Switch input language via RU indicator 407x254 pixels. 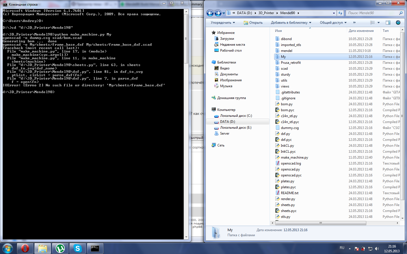click(x=342, y=248)
